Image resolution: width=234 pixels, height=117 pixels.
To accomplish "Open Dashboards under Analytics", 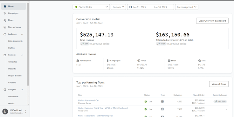I will (13, 97).
